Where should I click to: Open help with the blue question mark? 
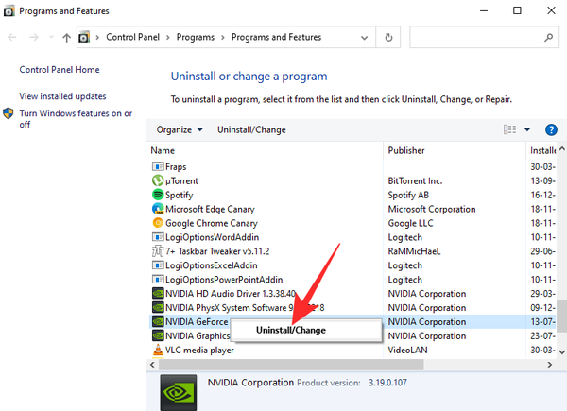pyautogui.click(x=551, y=129)
